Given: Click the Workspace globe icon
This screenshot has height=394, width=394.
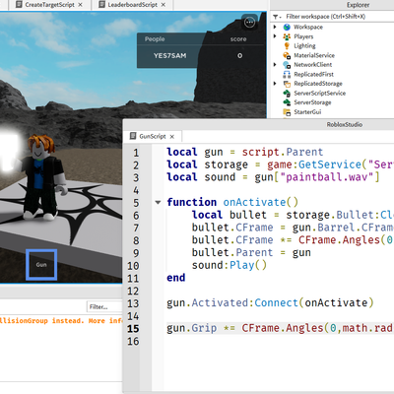Looking at the screenshot, I should [x=287, y=27].
